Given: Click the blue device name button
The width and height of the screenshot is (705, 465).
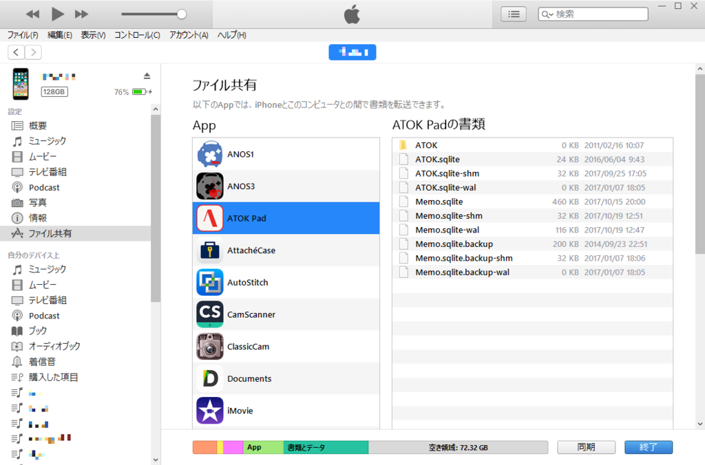Looking at the screenshot, I should click(352, 52).
